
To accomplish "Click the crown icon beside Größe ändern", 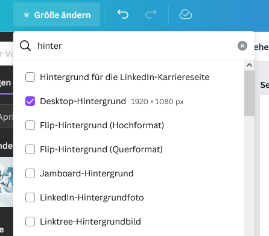I will coord(27,15).
